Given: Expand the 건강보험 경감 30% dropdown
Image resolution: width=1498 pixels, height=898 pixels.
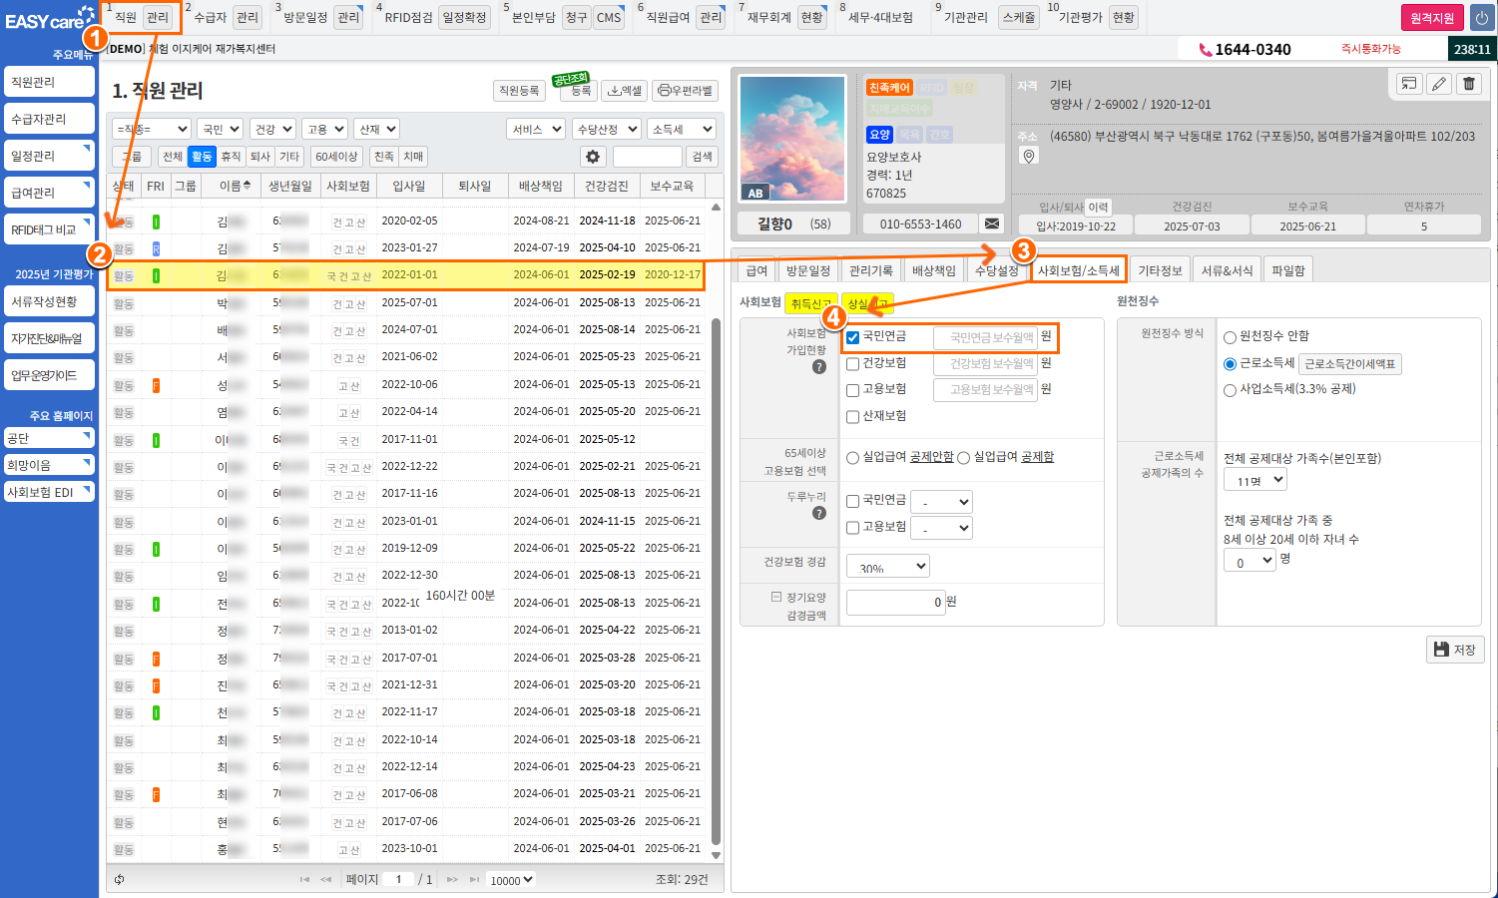Looking at the screenshot, I should tap(888, 567).
